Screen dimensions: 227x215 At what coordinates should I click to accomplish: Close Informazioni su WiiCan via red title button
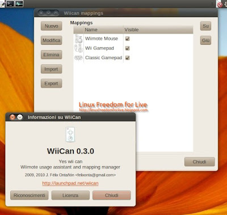12,117
